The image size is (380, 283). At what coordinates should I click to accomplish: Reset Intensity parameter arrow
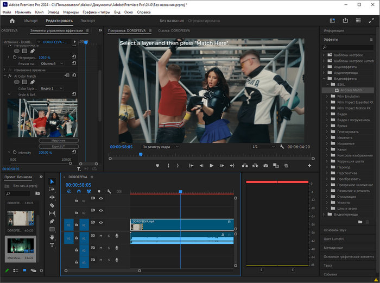point(74,152)
